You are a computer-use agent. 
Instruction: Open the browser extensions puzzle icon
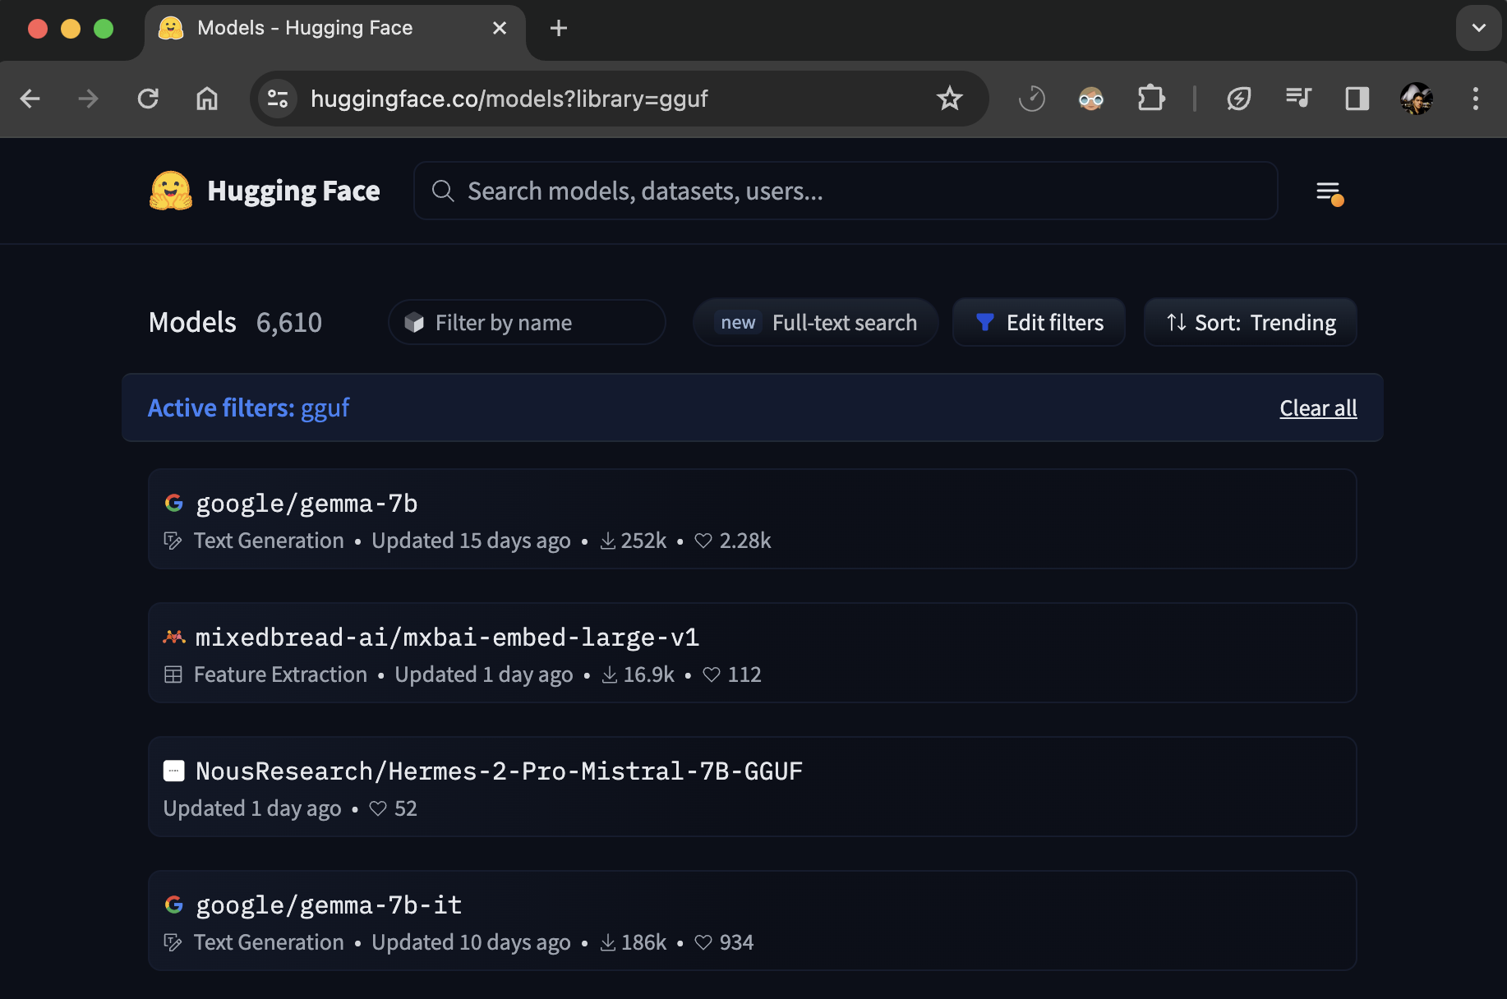click(x=1150, y=99)
